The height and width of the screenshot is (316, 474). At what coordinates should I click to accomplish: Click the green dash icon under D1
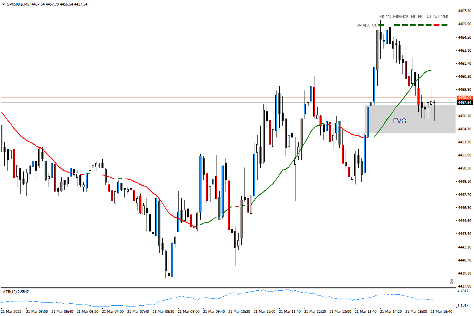tap(429, 24)
